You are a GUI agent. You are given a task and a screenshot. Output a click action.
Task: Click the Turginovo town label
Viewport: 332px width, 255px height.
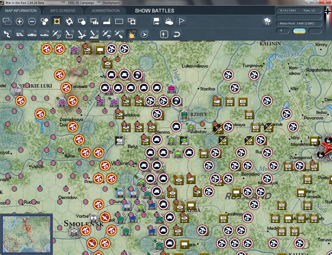click(253, 65)
